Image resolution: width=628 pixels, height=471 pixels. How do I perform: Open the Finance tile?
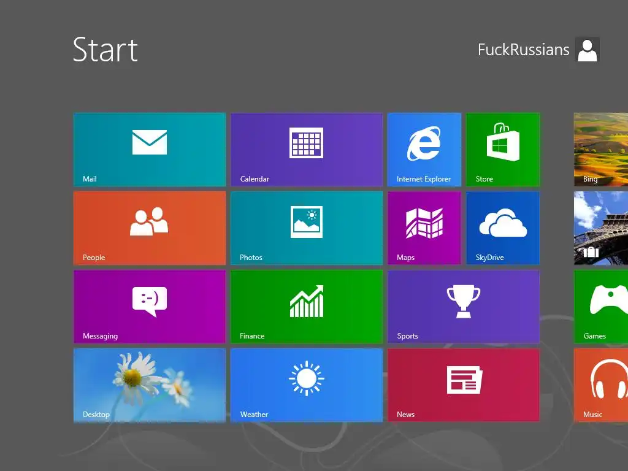click(x=307, y=307)
